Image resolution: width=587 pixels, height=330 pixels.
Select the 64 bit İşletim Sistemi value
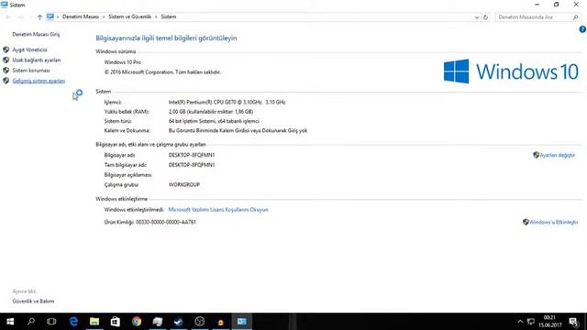(214, 121)
